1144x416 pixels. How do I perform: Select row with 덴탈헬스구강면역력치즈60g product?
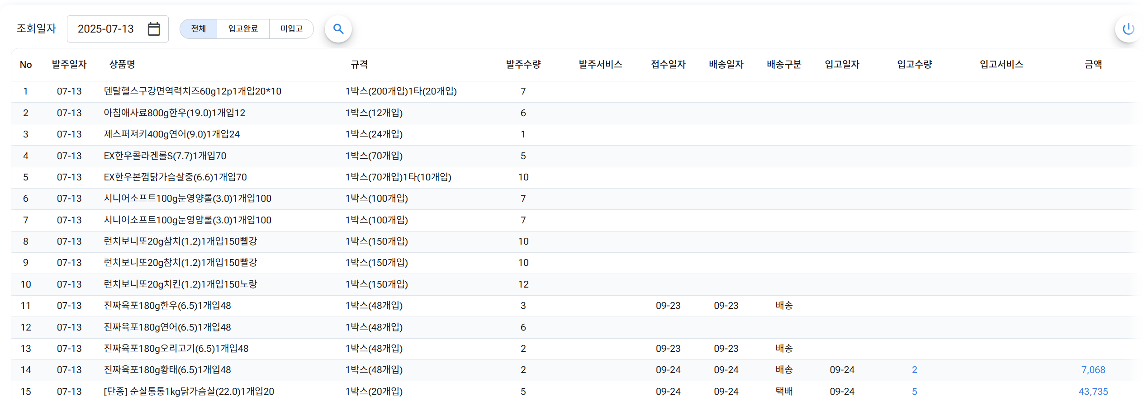pos(192,91)
